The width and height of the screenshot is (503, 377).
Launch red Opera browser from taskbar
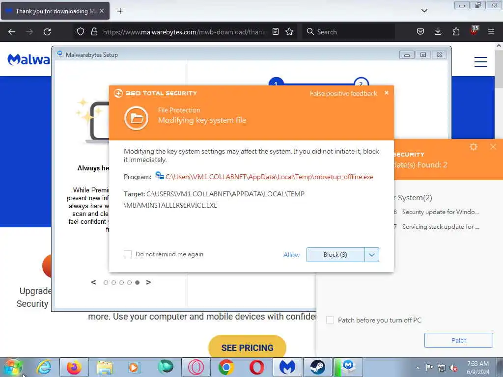pyautogui.click(x=256, y=367)
